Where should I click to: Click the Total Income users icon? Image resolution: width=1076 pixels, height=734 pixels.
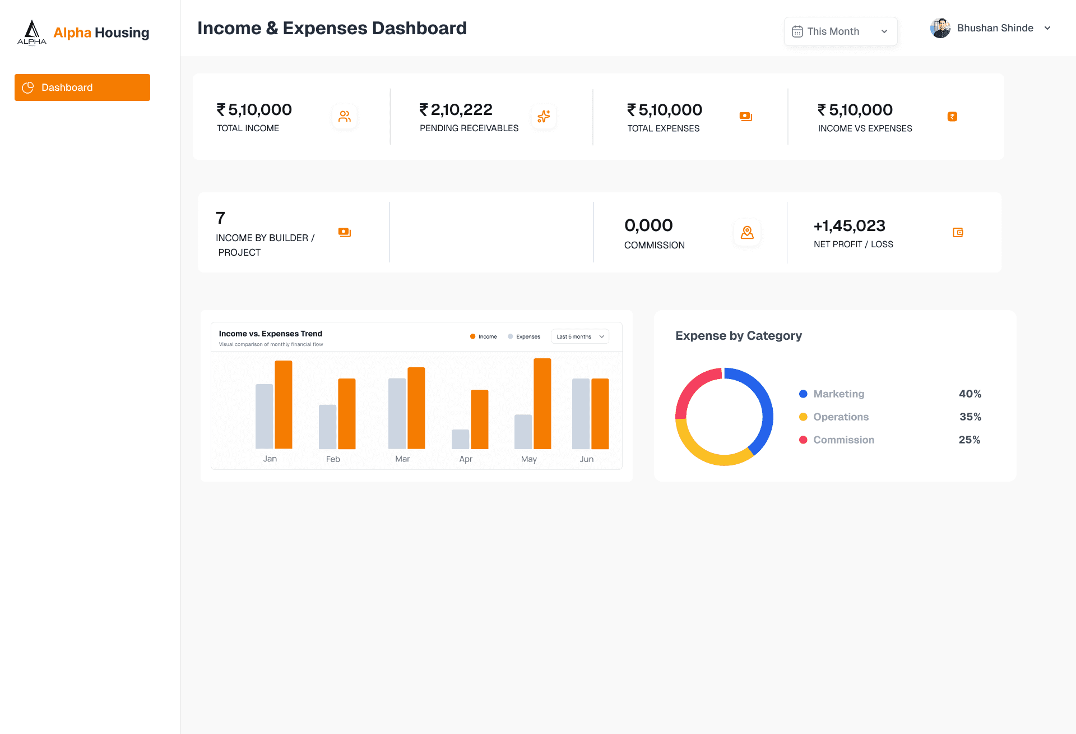click(345, 116)
